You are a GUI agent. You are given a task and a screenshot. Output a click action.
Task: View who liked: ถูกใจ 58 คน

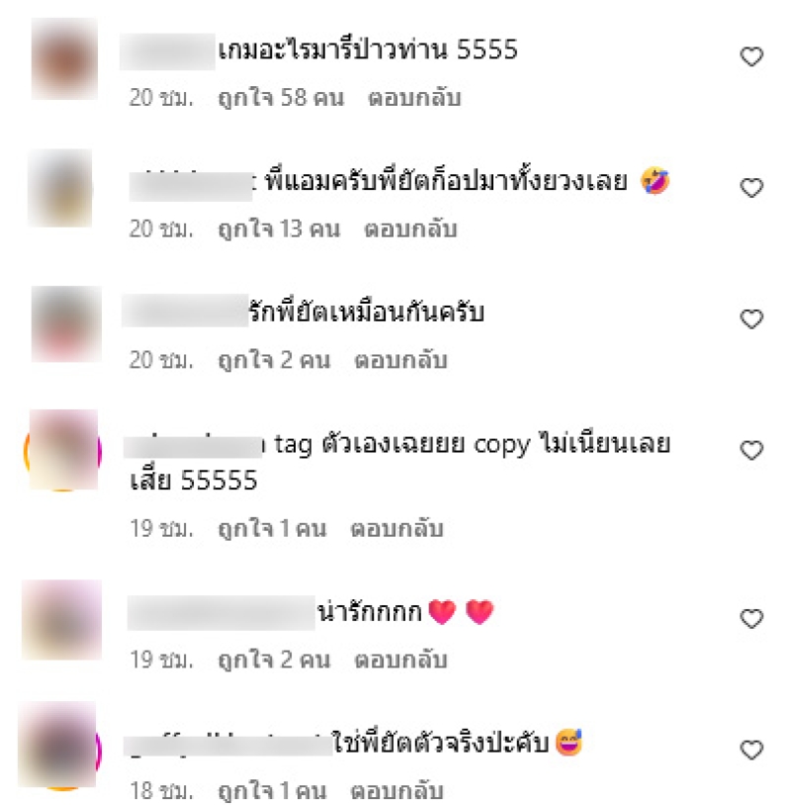(x=281, y=98)
